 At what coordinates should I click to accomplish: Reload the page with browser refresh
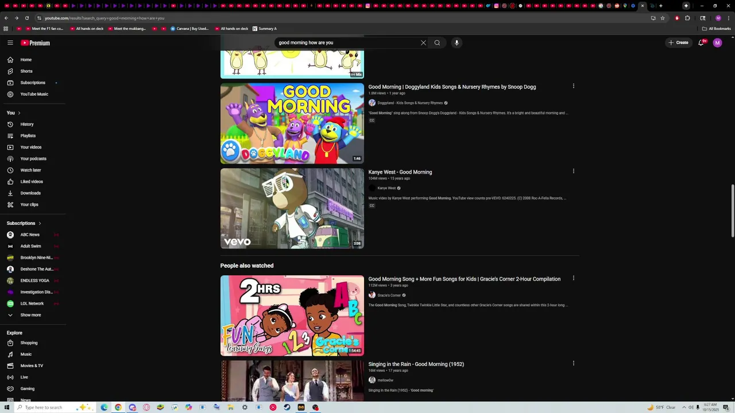click(26, 18)
